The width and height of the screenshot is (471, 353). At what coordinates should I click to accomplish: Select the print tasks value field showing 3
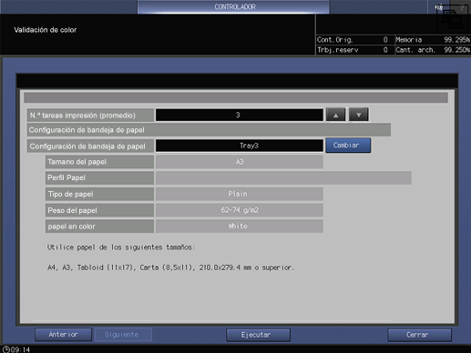(240, 115)
